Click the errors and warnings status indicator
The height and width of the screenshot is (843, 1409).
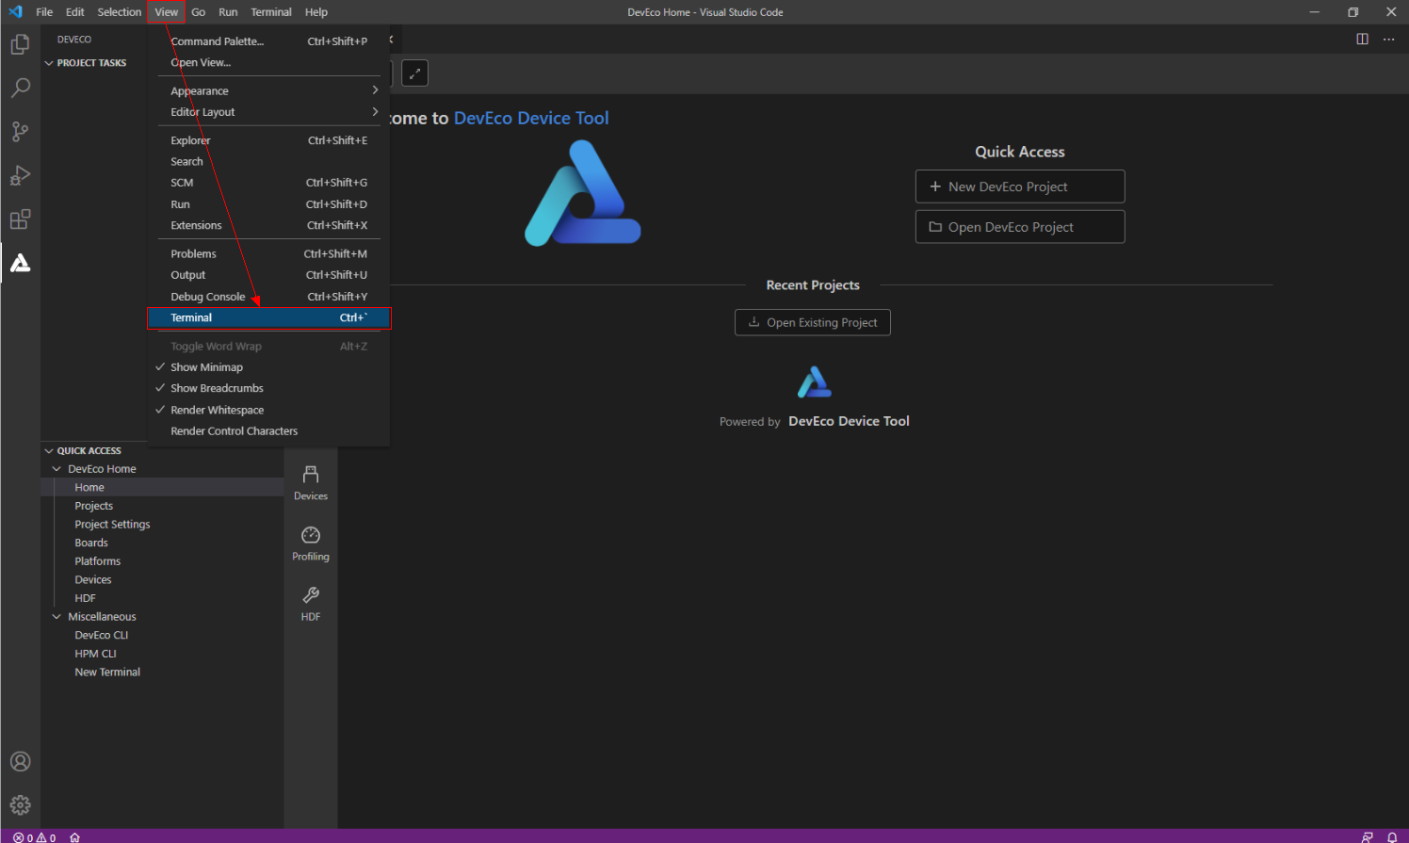pyautogui.click(x=35, y=836)
